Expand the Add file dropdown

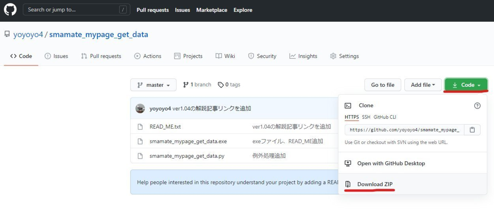[x=423, y=85]
